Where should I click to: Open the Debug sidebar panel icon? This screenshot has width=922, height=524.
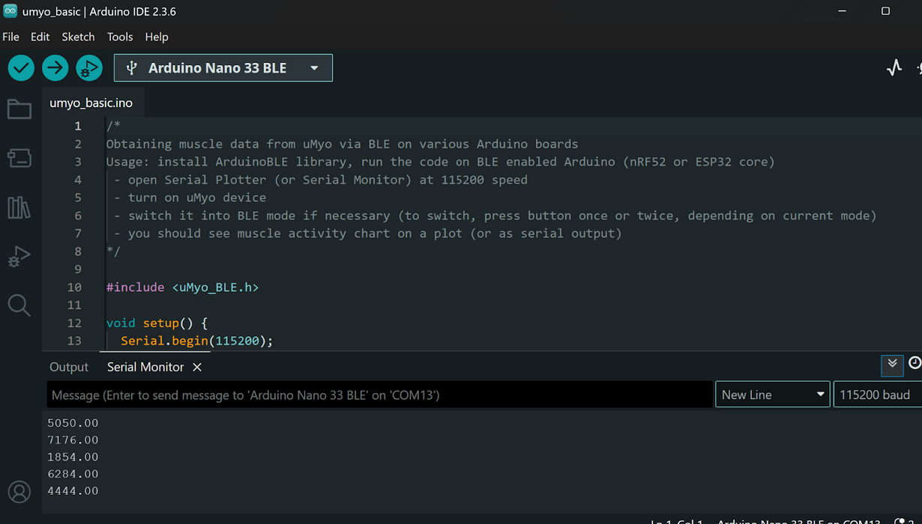coord(19,257)
